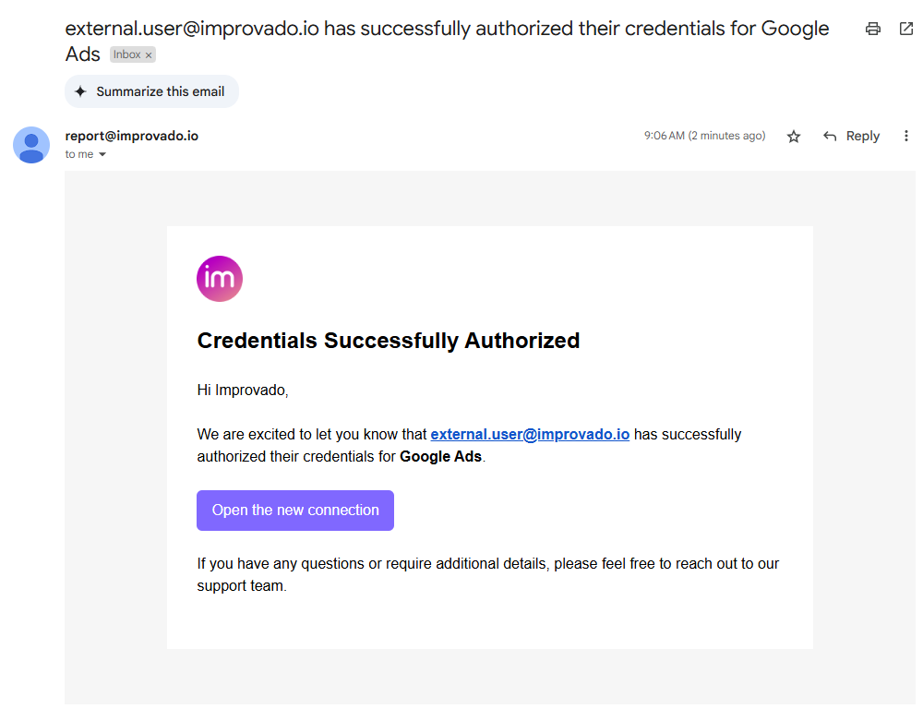Viewport: 923px width, 721px height.
Task: Click Summarize this email
Action: [x=151, y=91]
